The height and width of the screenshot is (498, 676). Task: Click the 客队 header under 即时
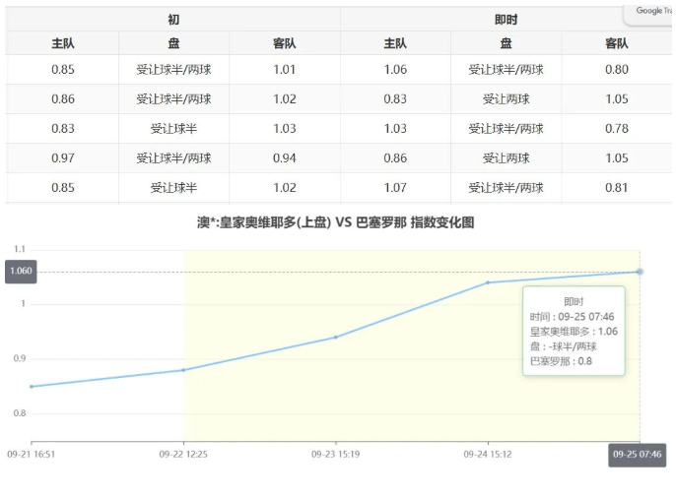click(x=617, y=43)
